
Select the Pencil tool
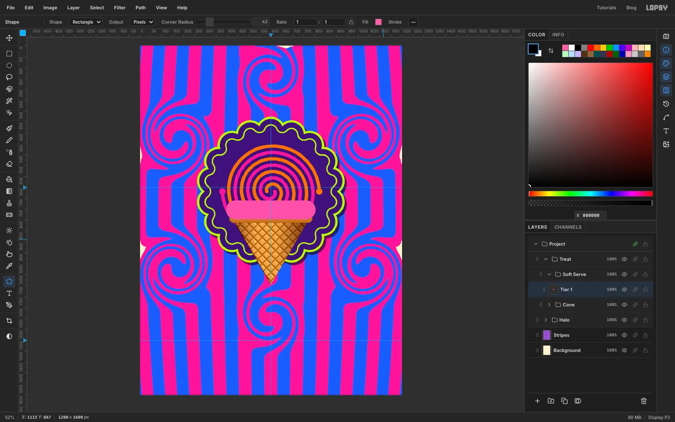click(x=9, y=140)
